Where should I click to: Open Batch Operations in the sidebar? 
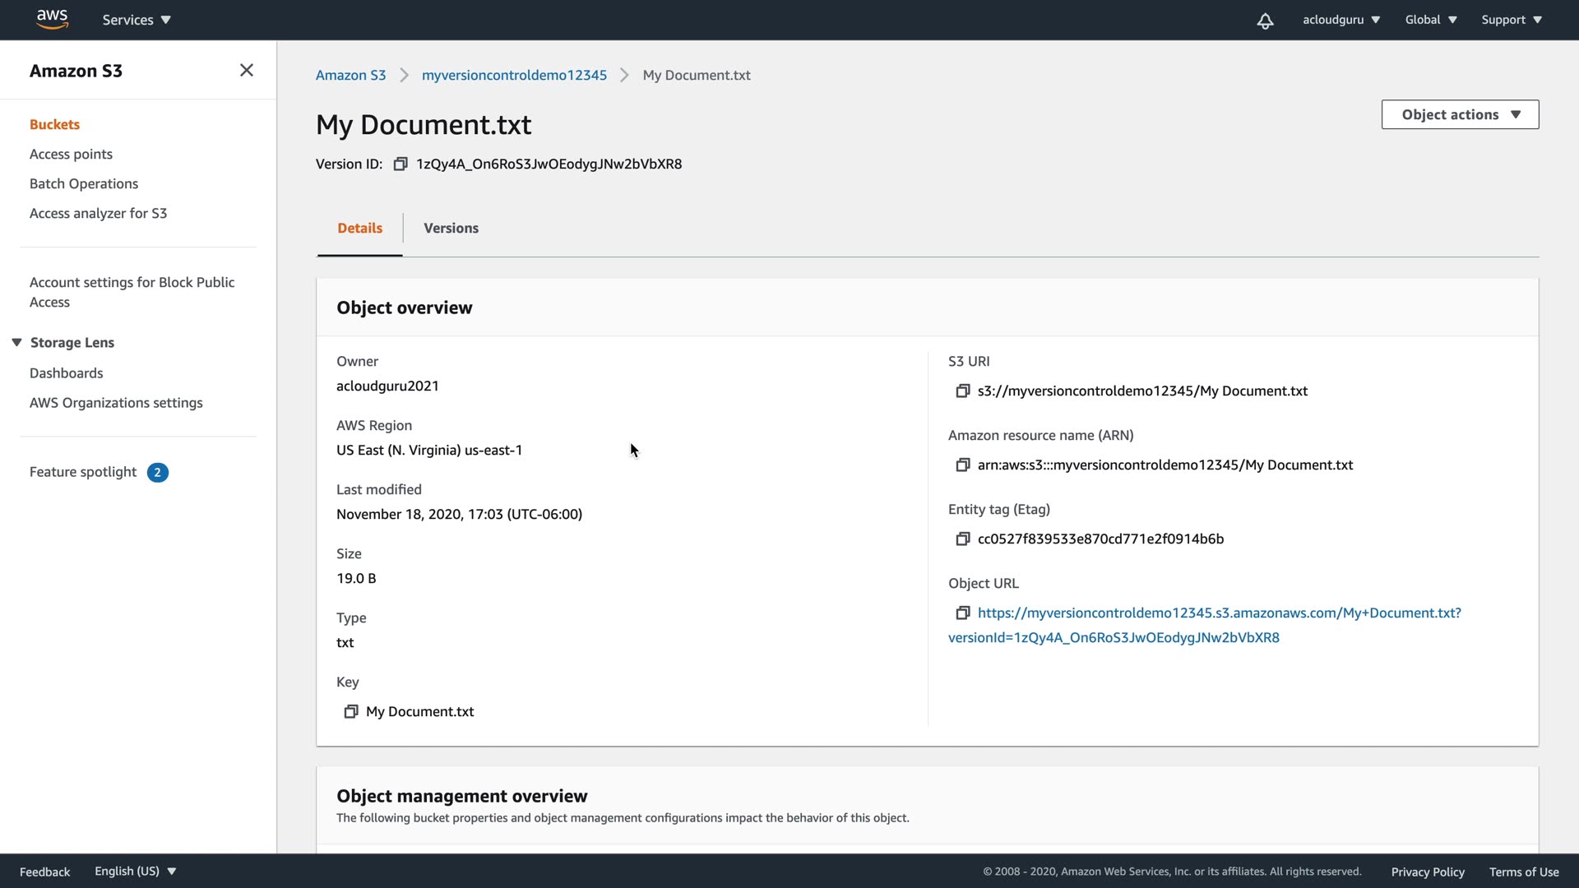pos(84,184)
